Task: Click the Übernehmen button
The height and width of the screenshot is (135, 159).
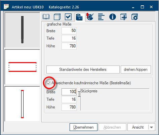Action: (x=83, y=127)
